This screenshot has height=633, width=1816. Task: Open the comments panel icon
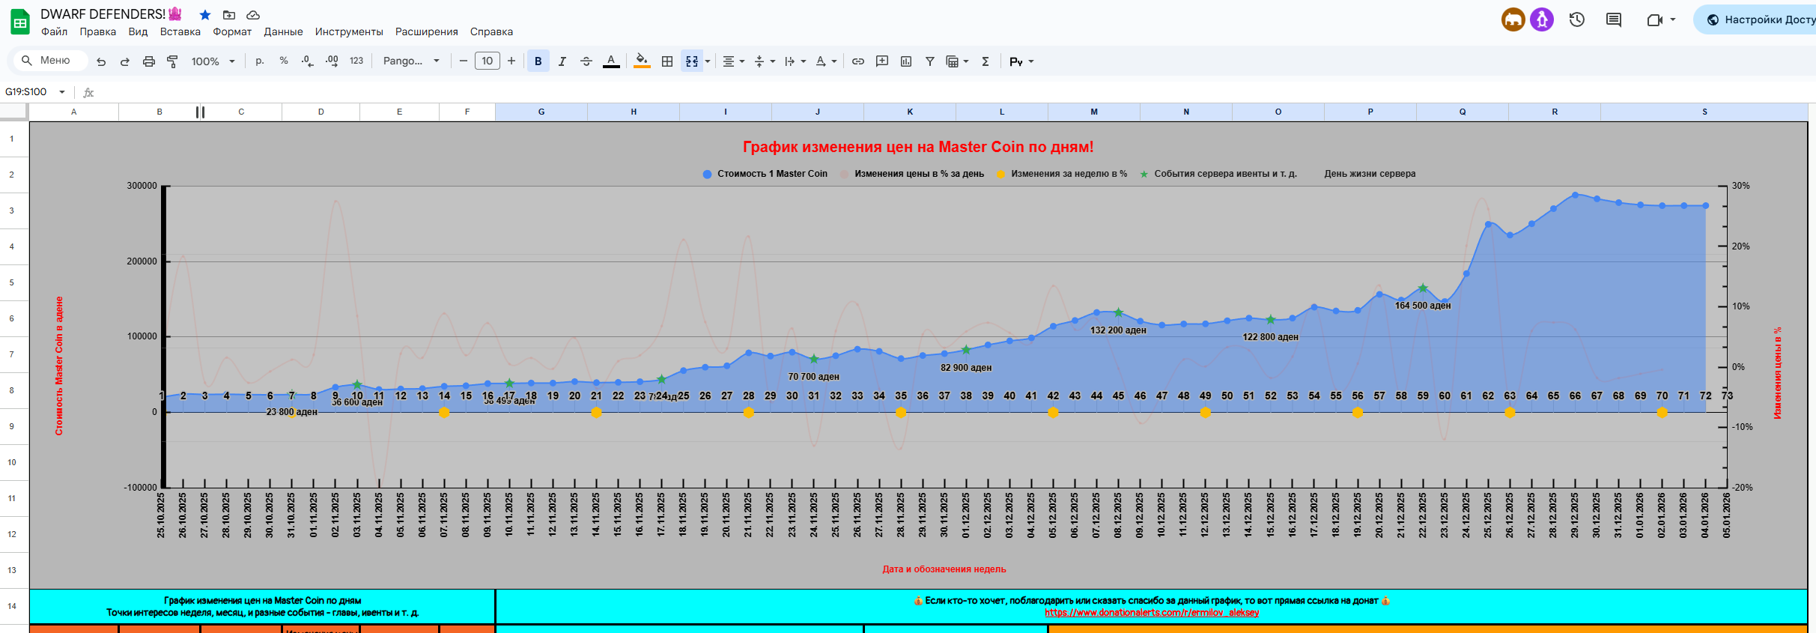[1614, 20]
